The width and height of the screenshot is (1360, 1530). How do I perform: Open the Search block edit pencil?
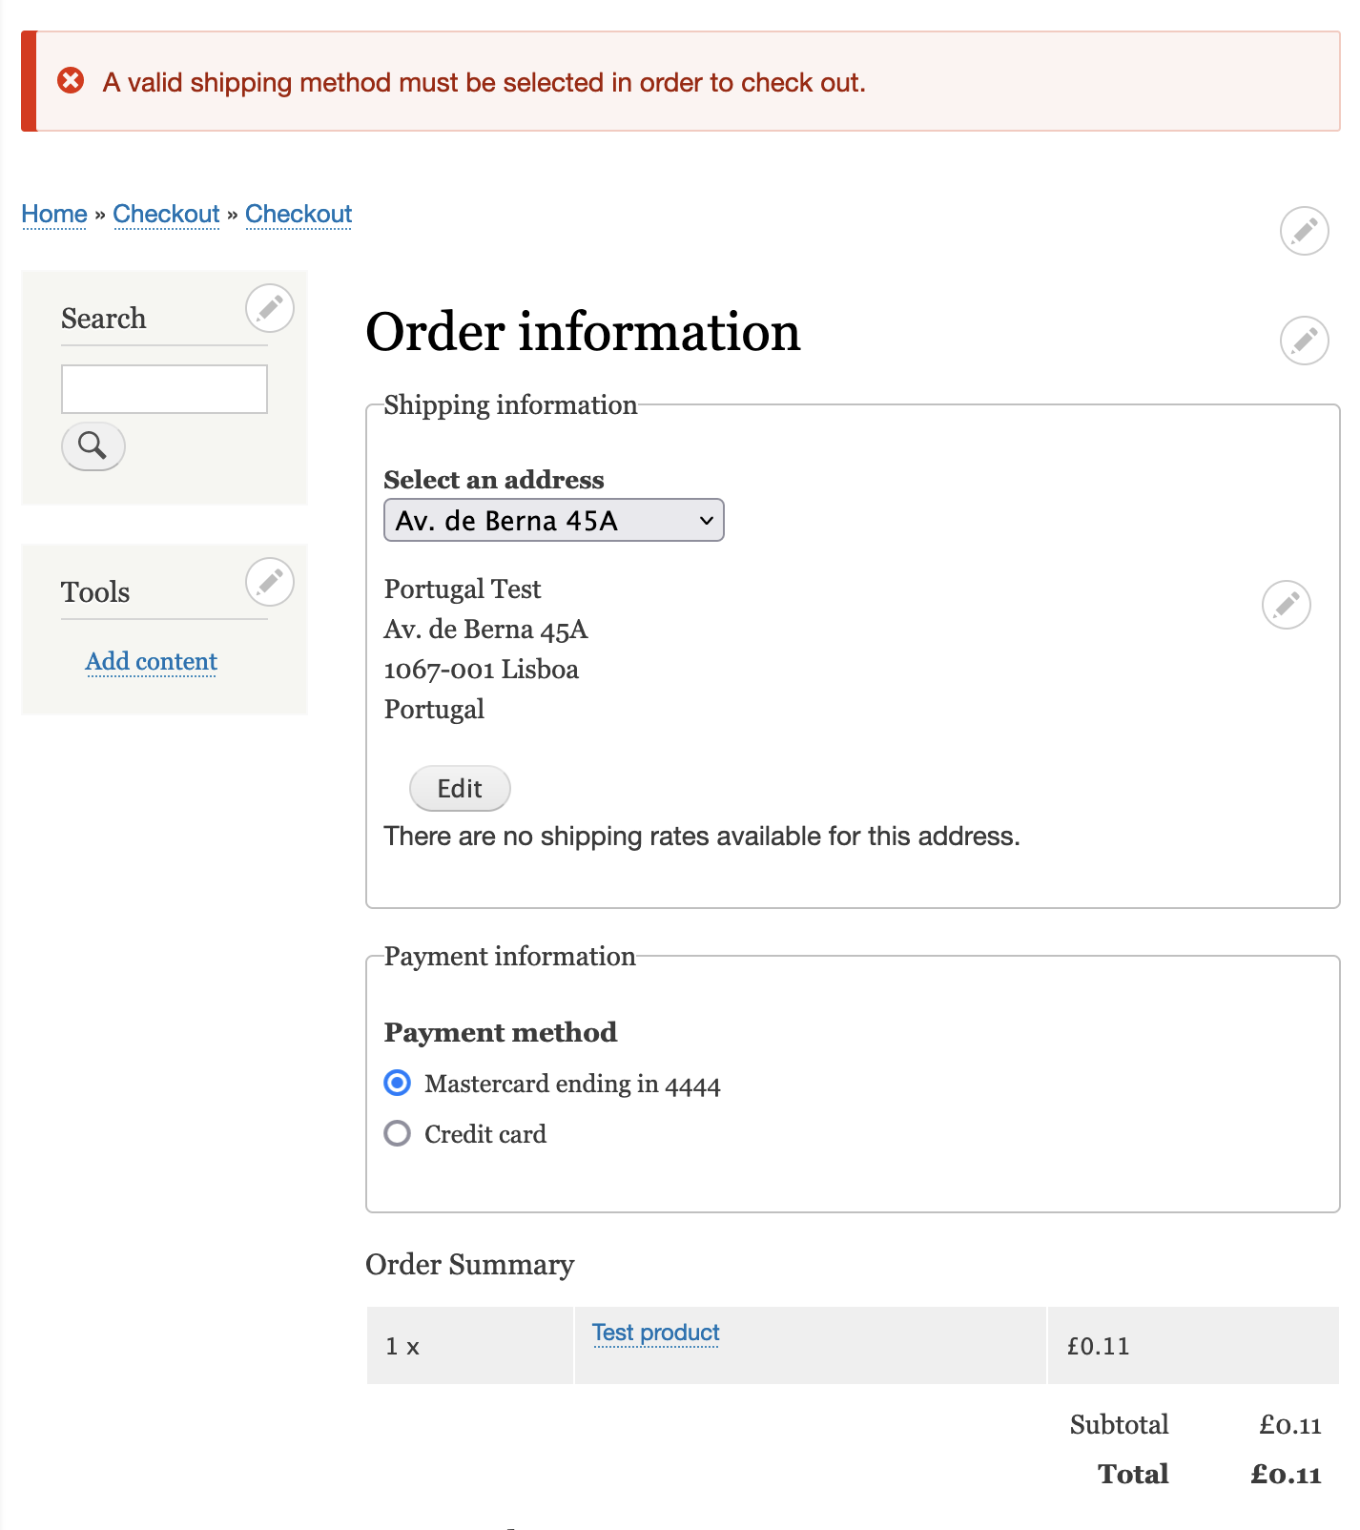pyautogui.click(x=269, y=309)
